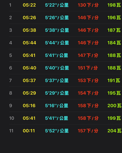Screen dimensions: 122x153
Task: Click split number 3
Action: click(11, 30)
